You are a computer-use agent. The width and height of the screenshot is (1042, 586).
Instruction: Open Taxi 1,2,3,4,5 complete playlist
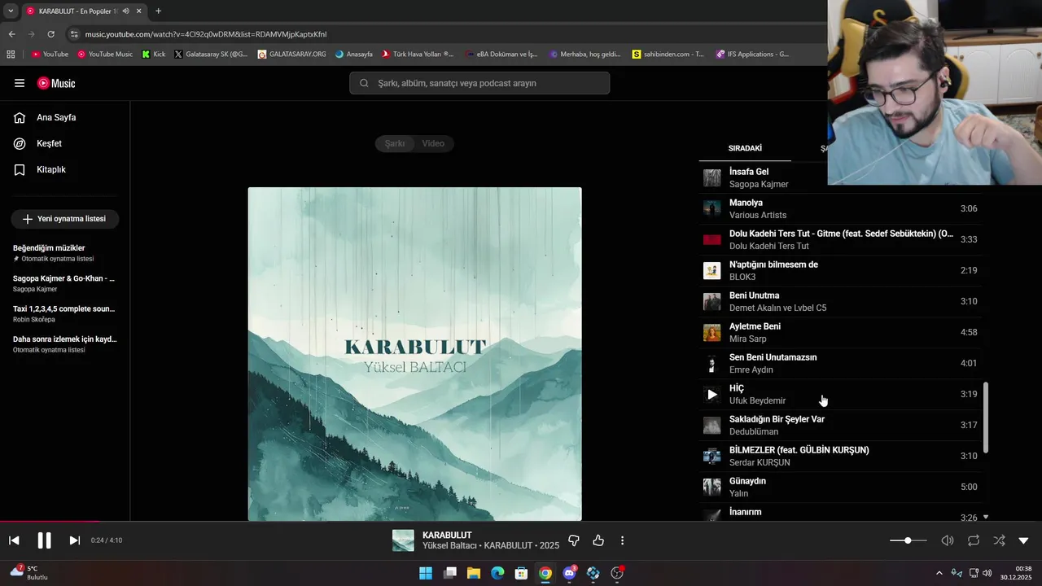(x=64, y=313)
